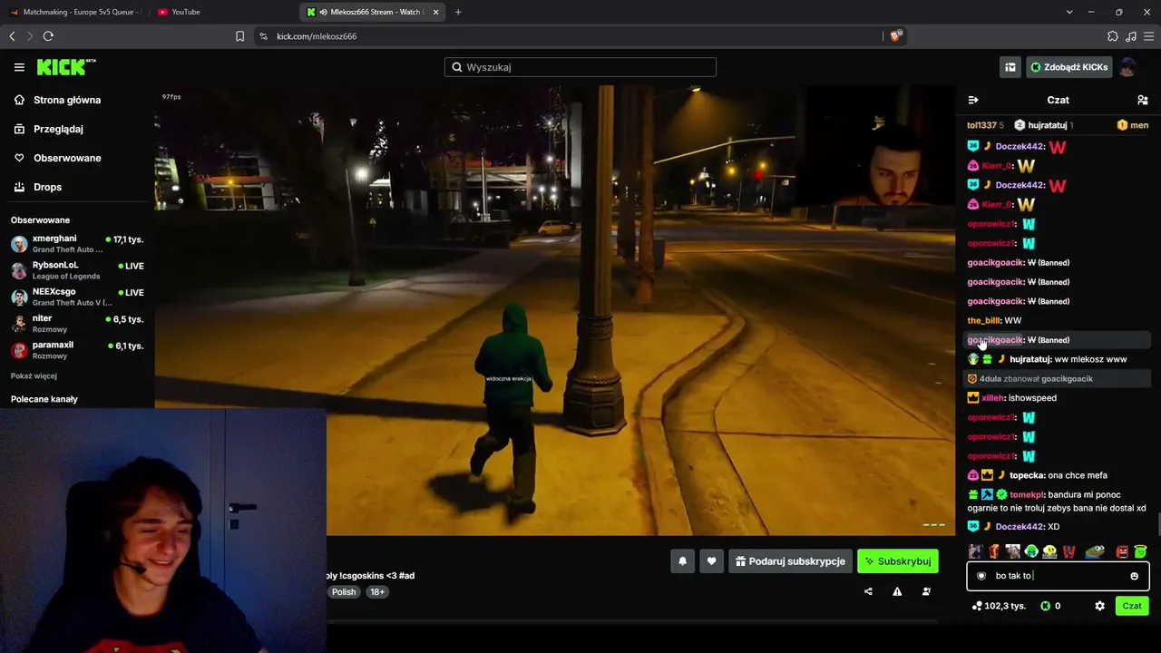This screenshot has height=653, width=1161.
Task: Open Brave browser main menu
Action: 1148,36
